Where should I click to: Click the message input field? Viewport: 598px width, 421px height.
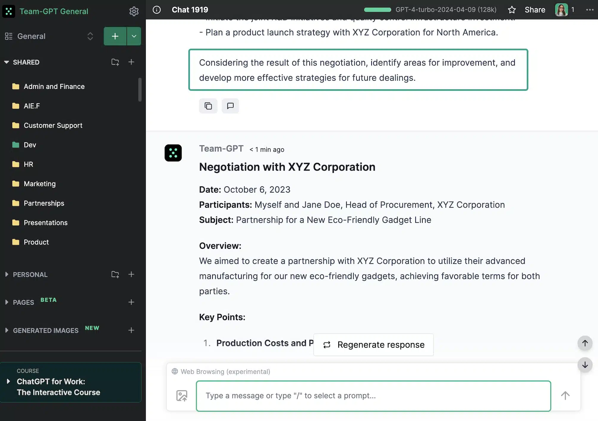(374, 395)
